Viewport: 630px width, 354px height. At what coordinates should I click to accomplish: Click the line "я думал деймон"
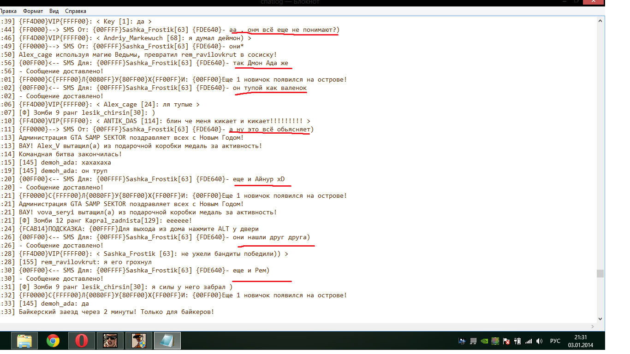126,38
